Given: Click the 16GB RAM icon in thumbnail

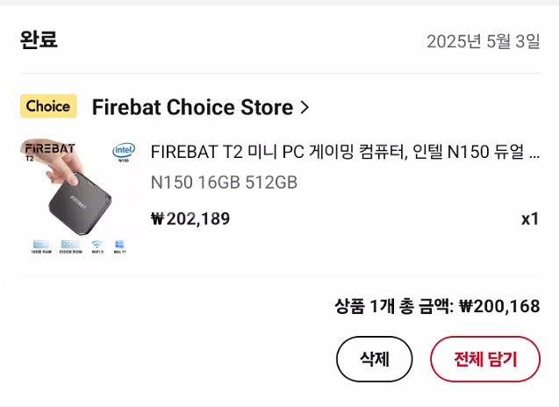Looking at the screenshot, I should point(41,246).
